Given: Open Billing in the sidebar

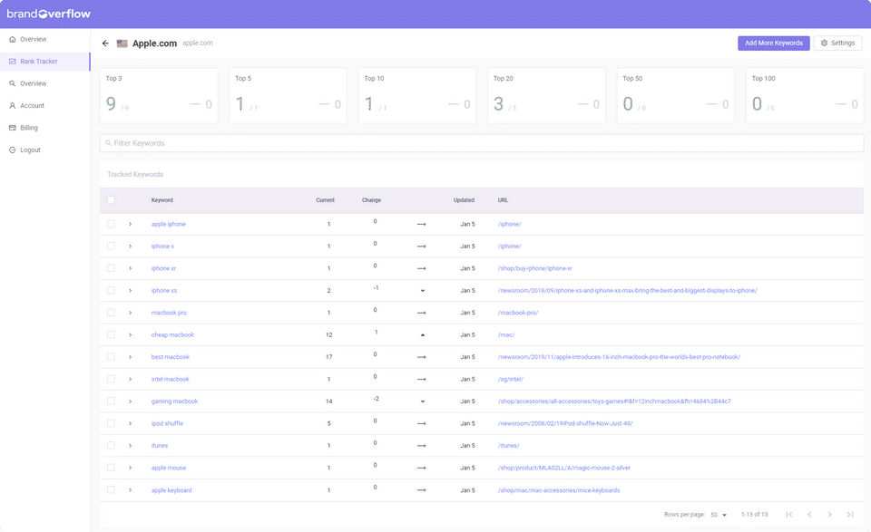Looking at the screenshot, I should point(29,128).
